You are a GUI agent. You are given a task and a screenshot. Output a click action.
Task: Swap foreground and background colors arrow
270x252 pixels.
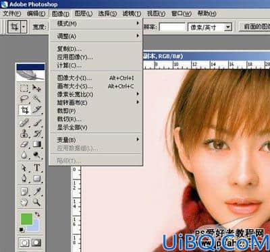[37, 215]
